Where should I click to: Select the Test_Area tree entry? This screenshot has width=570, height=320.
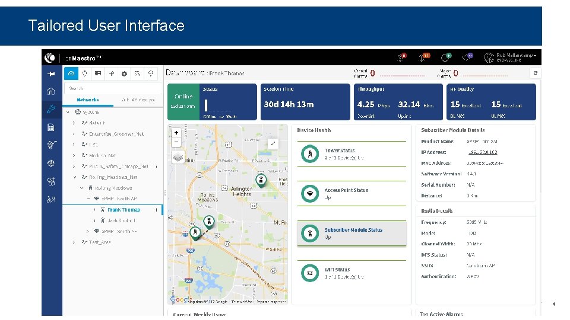(x=100, y=242)
